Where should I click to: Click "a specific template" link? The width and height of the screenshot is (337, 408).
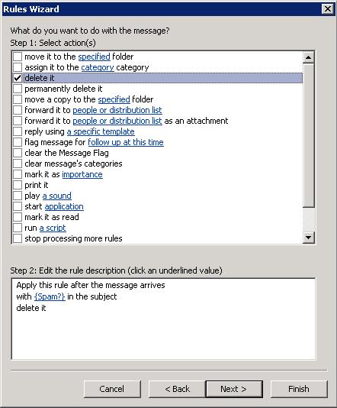tap(101, 131)
